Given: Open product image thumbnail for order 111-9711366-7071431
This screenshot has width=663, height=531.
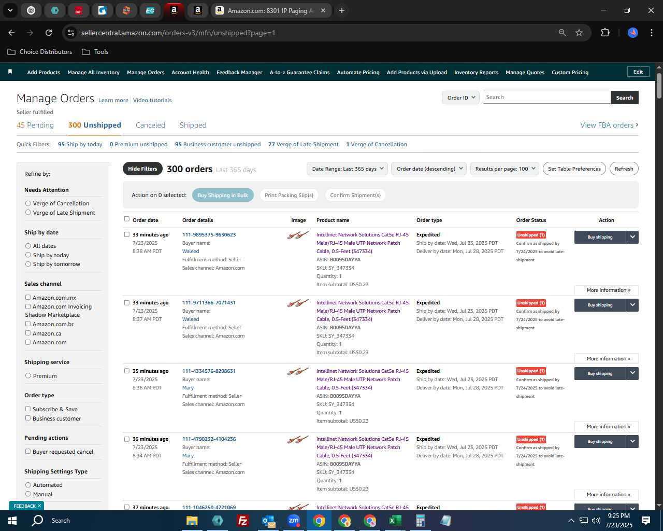Looking at the screenshot, I should [298, 303].
